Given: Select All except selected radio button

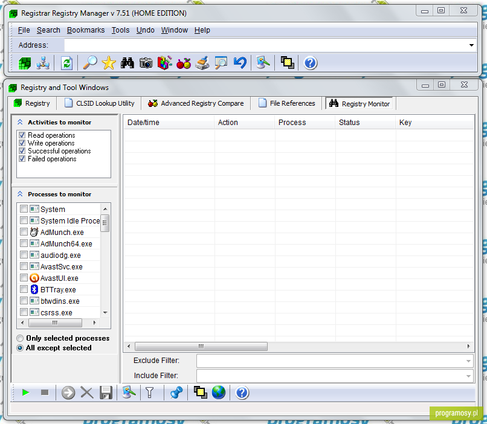Looking at the screenshot, I should pos(20,348).
